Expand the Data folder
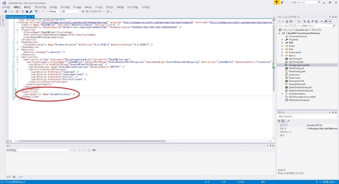Viewport: 339px width, 184px height. 282,49
